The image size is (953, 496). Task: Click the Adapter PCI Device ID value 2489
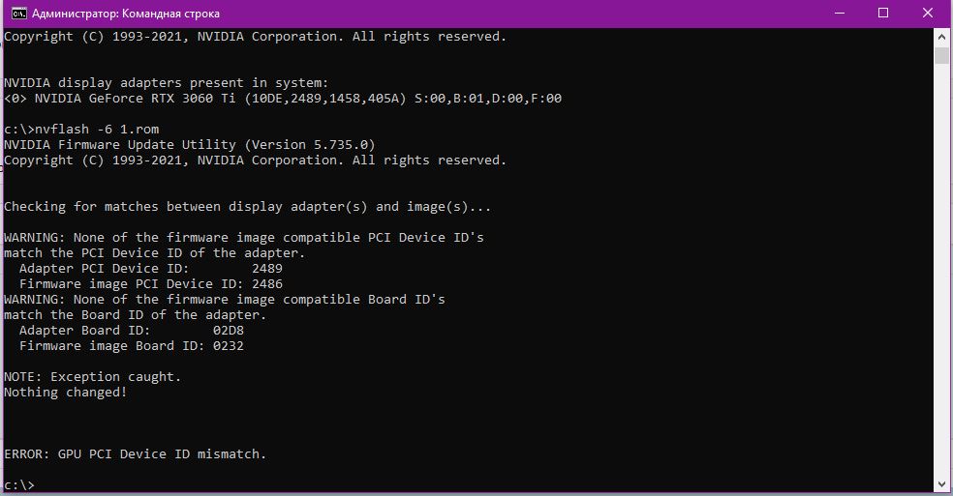click(x=267, y=269)
